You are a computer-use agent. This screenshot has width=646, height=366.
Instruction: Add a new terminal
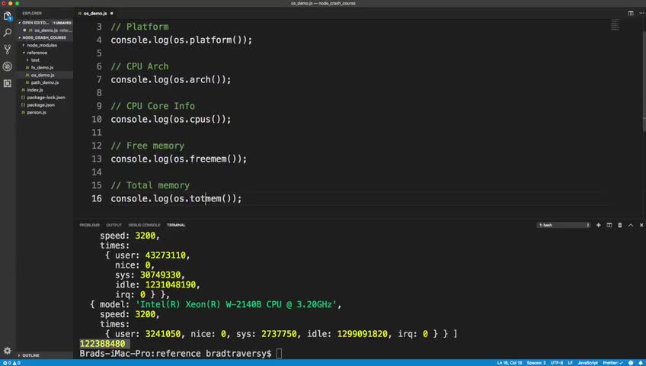(598, 225)
